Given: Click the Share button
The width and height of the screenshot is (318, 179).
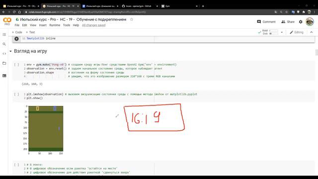Looking at the screenshot, I should coord(288,22).
